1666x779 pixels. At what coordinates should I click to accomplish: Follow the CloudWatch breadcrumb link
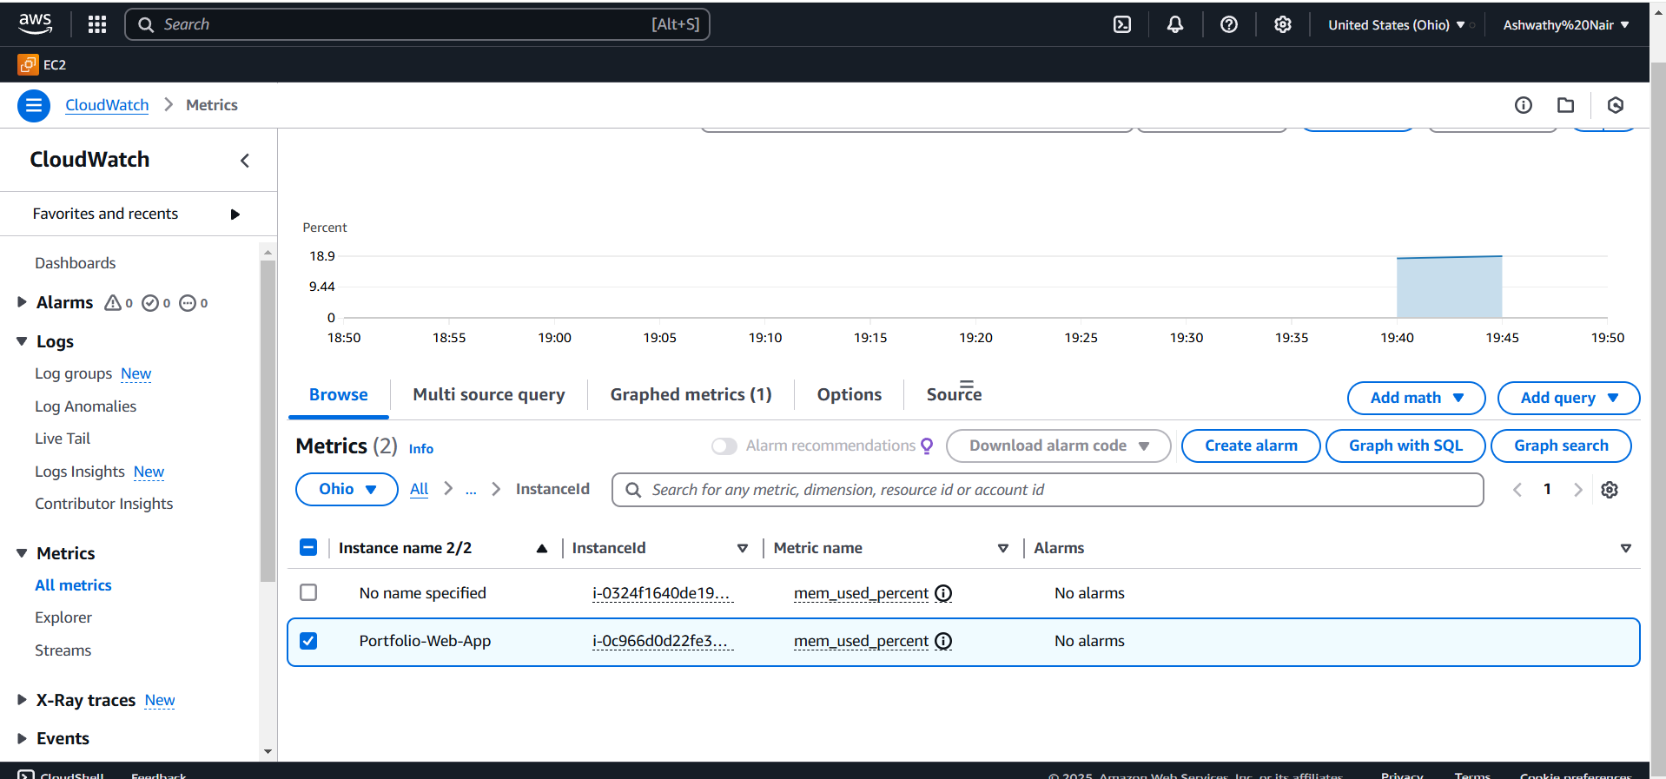[107, 105]
